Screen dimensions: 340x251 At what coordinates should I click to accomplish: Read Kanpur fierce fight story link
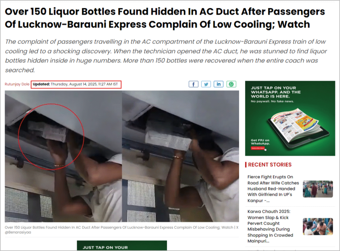coord(273,189)
